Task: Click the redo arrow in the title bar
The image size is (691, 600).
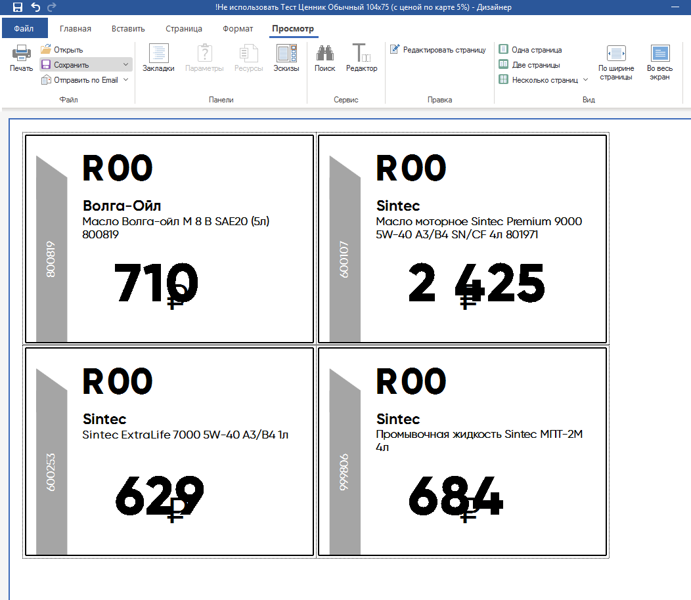Action: pyautogui.click(x=51, y=7)
